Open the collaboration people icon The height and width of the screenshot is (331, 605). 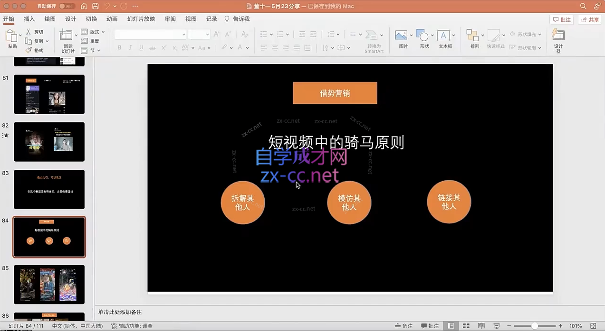(597, 6)
